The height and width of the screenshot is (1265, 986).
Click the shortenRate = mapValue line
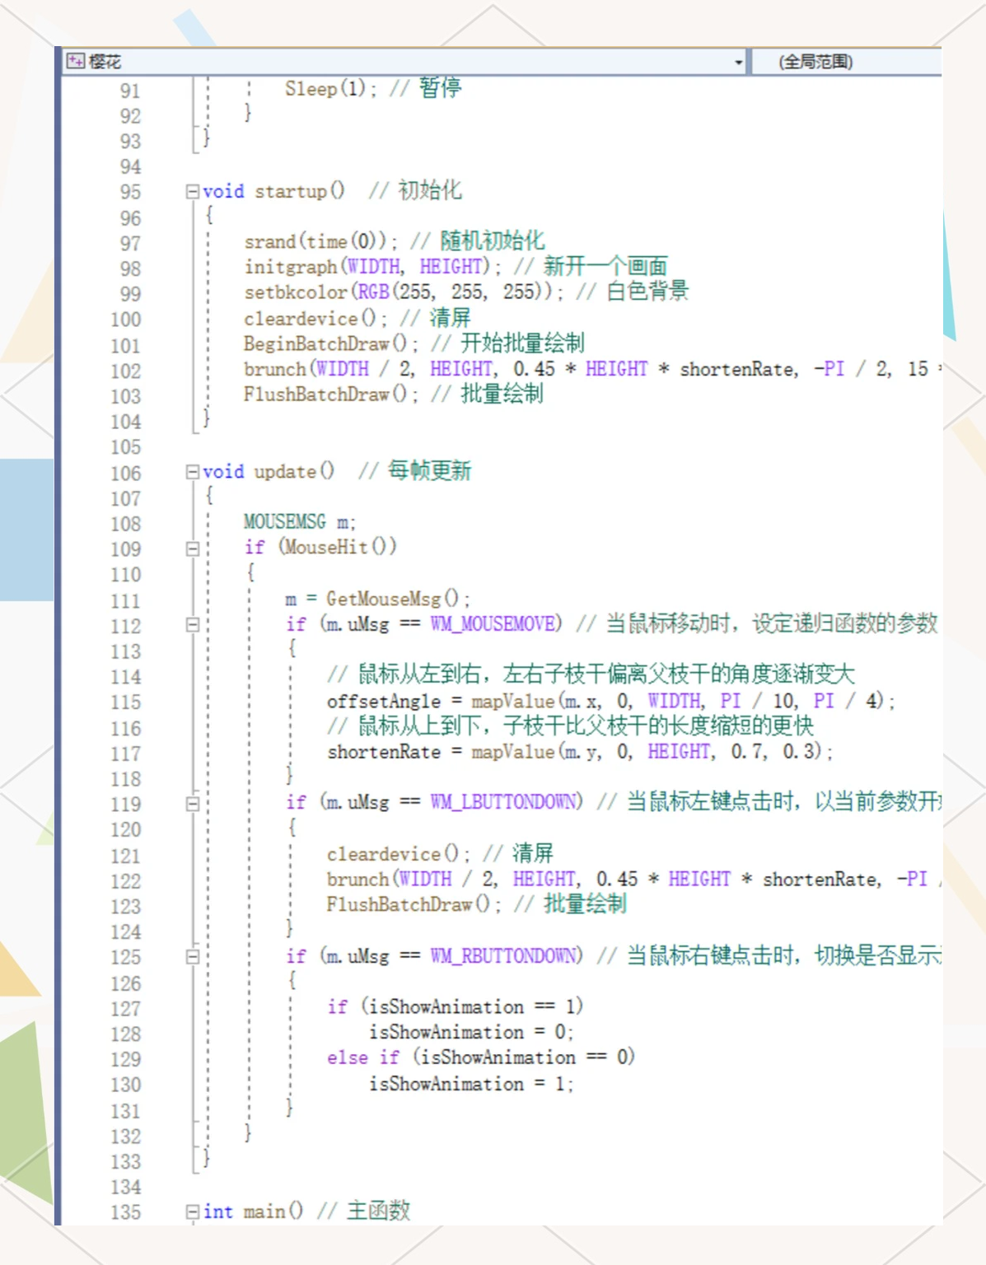tap(580, 752)
